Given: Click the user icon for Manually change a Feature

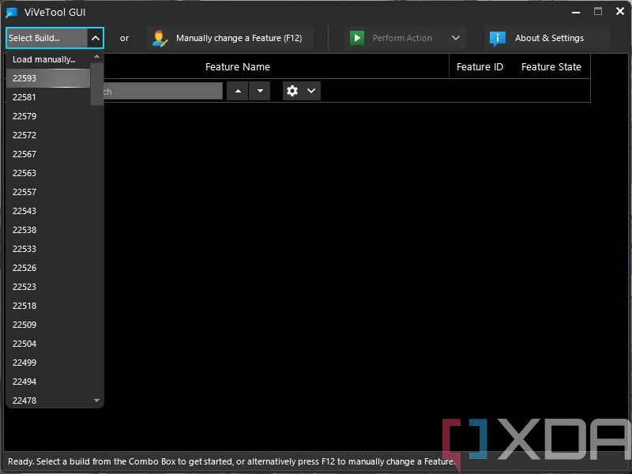Looking at the screenshot, I should pos(160,38).
